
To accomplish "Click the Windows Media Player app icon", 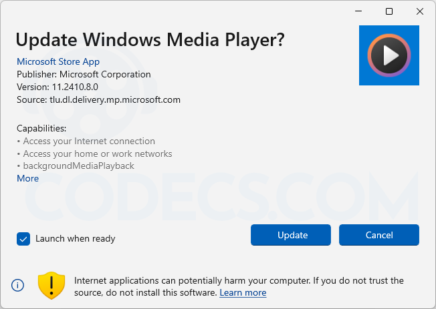I will [389, 55].
